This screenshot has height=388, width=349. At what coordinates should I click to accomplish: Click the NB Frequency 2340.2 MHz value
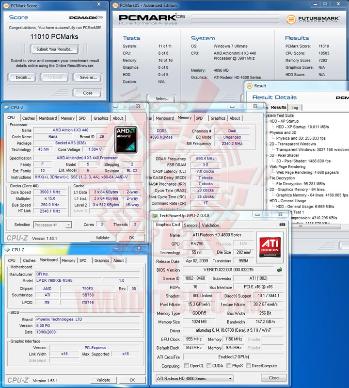click(x=232, y=144)
